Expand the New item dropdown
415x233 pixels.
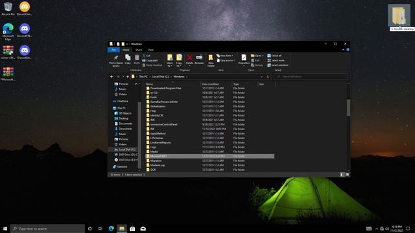225,56
